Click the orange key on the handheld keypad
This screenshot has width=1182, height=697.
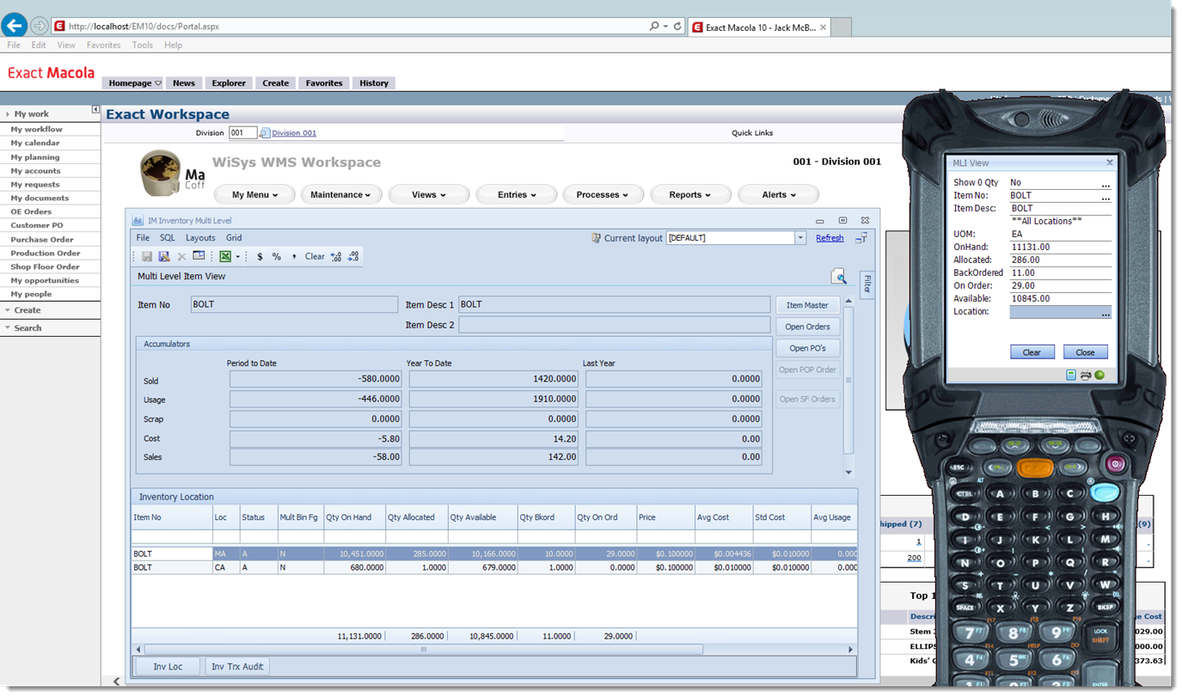[x=1035, y=468]
